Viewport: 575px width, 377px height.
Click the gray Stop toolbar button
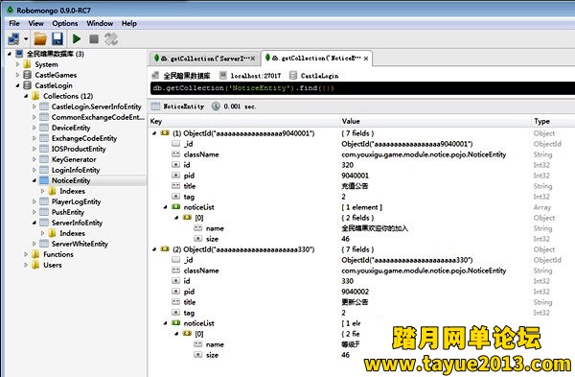(94, 38)
